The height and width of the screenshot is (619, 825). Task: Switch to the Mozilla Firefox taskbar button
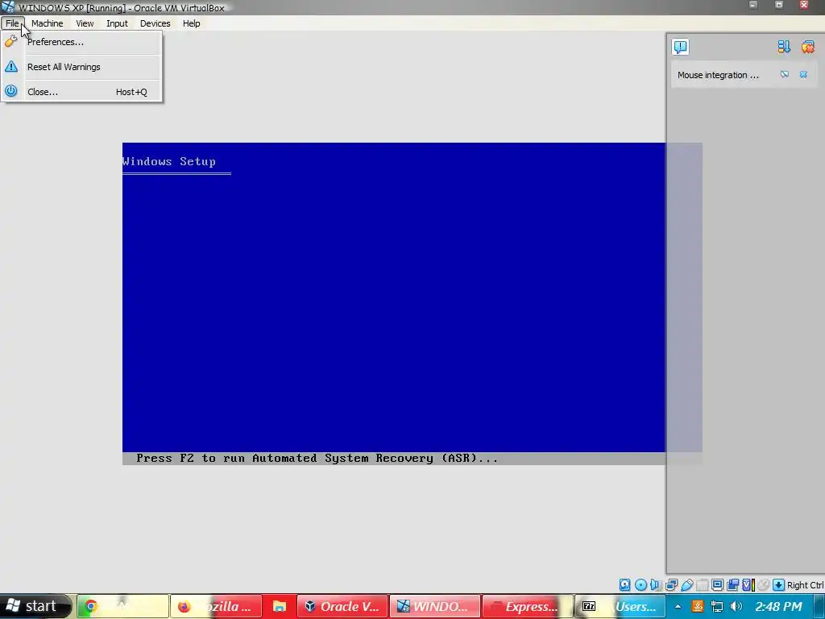click(216, 606)
